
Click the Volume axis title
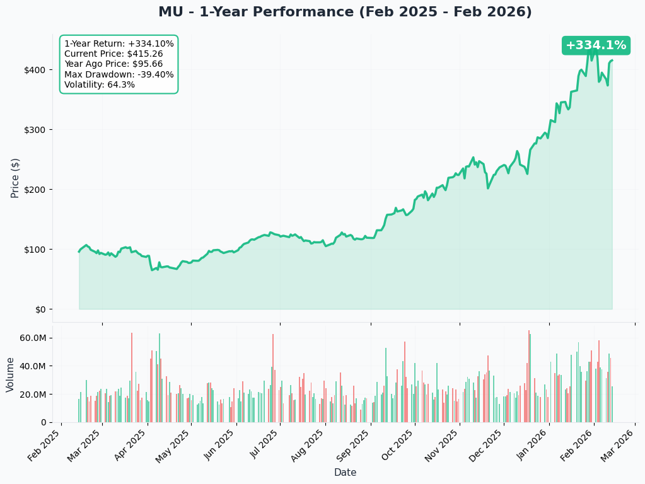coord(10,374)
